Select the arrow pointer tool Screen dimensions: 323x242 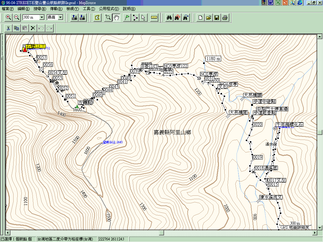point(143,18)
